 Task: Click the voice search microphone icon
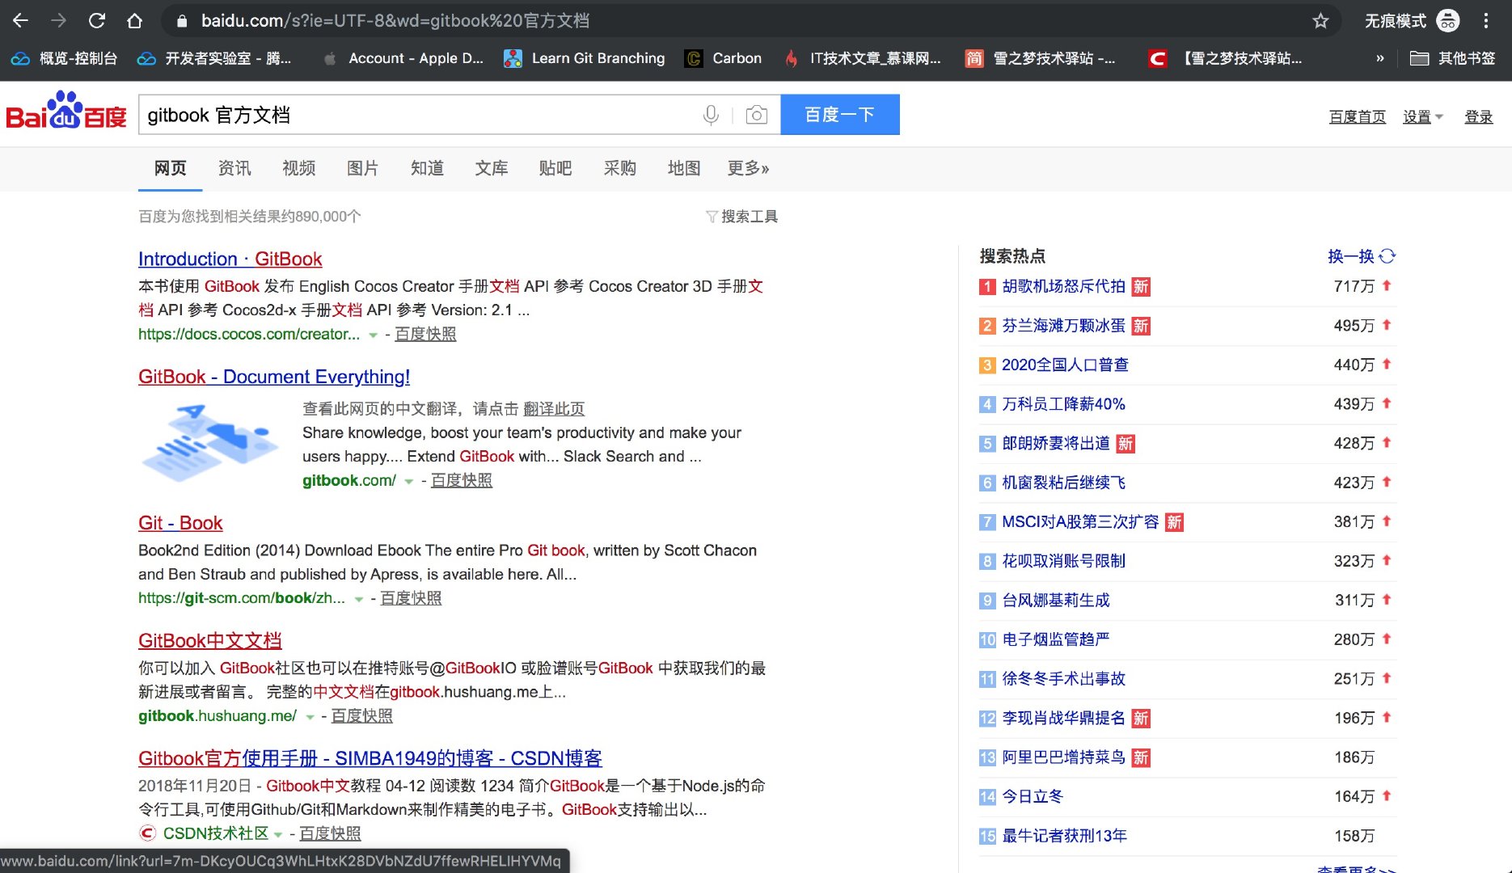(x=711, y=114)
